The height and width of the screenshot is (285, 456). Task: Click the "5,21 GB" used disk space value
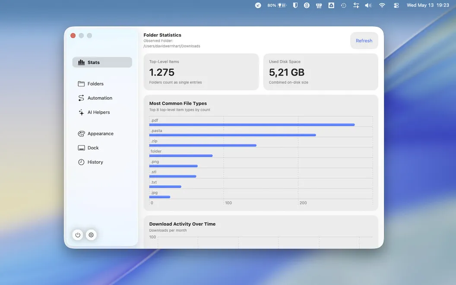point(286,72)
